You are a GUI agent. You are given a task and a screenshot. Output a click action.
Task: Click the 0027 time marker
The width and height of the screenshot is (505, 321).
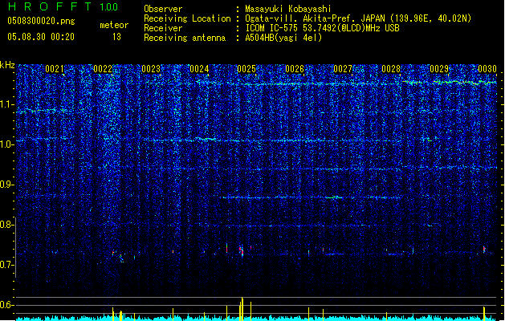point(343,69)
